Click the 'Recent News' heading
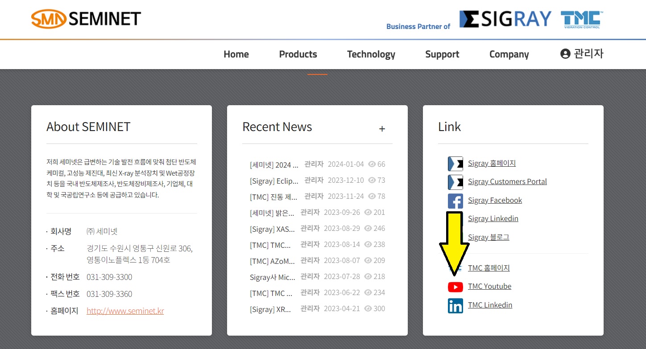 277,127
